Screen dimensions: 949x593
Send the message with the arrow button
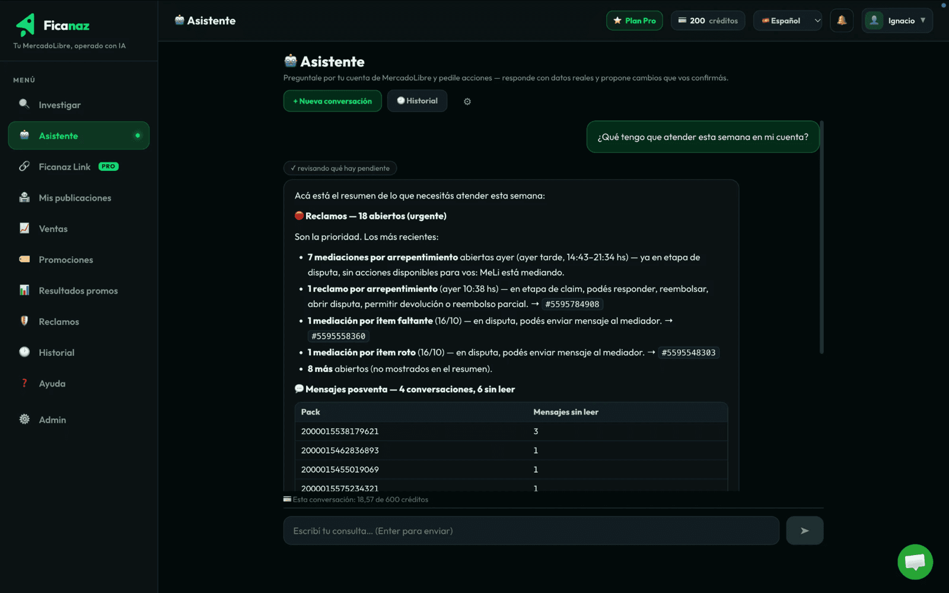(804, 531)
